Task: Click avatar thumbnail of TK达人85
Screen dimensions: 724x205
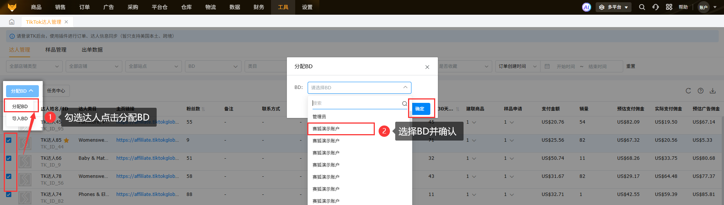Action: click(25, 143)
